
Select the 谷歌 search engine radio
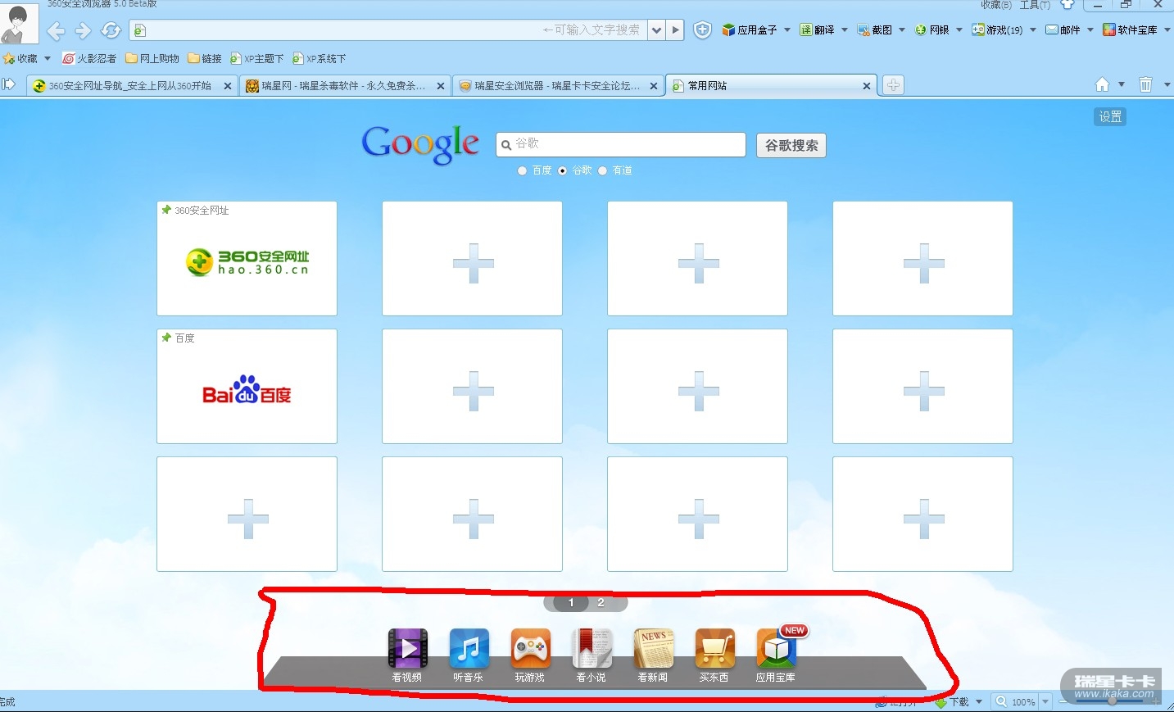click(562, 170)
